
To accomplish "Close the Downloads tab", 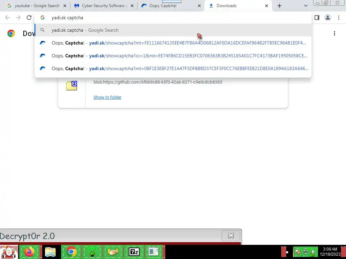I will click(267, 6).
